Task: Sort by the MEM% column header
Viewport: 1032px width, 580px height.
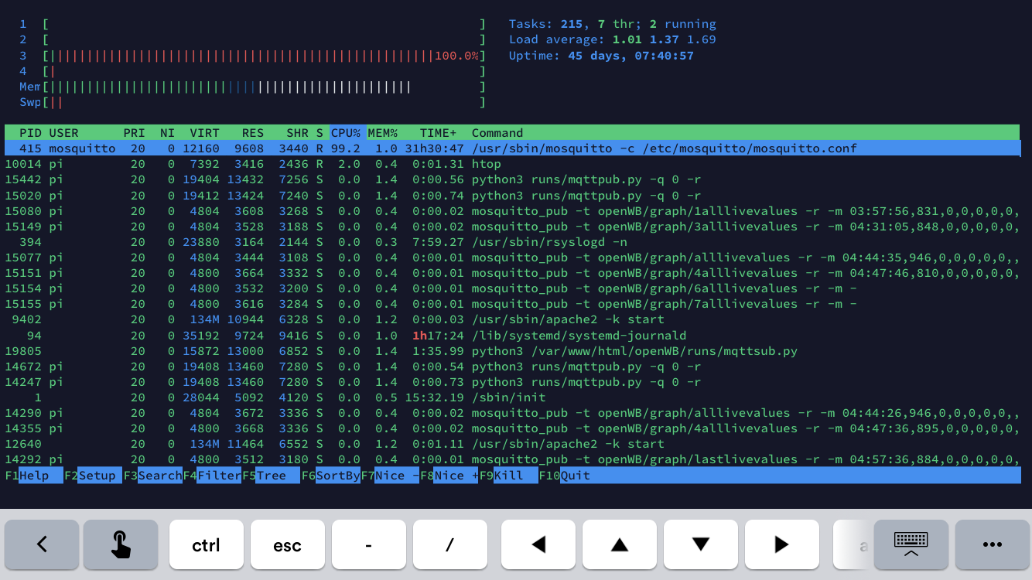Action: tap(383, 133)
